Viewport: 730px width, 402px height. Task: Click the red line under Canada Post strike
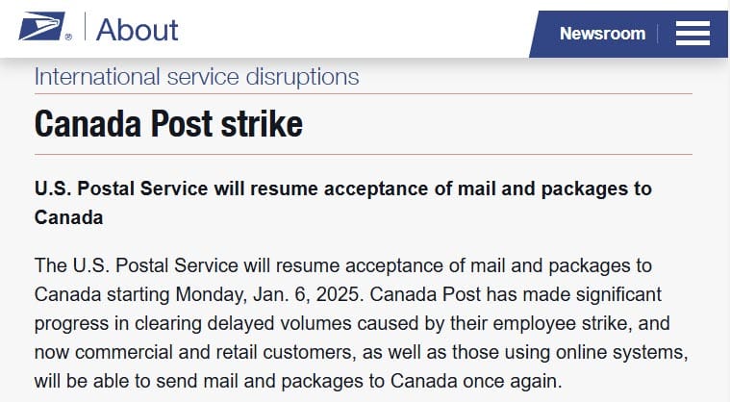(x=364, y=154)
